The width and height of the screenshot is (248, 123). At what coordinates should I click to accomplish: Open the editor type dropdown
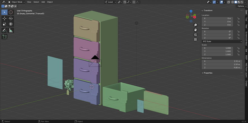[3, 2]
